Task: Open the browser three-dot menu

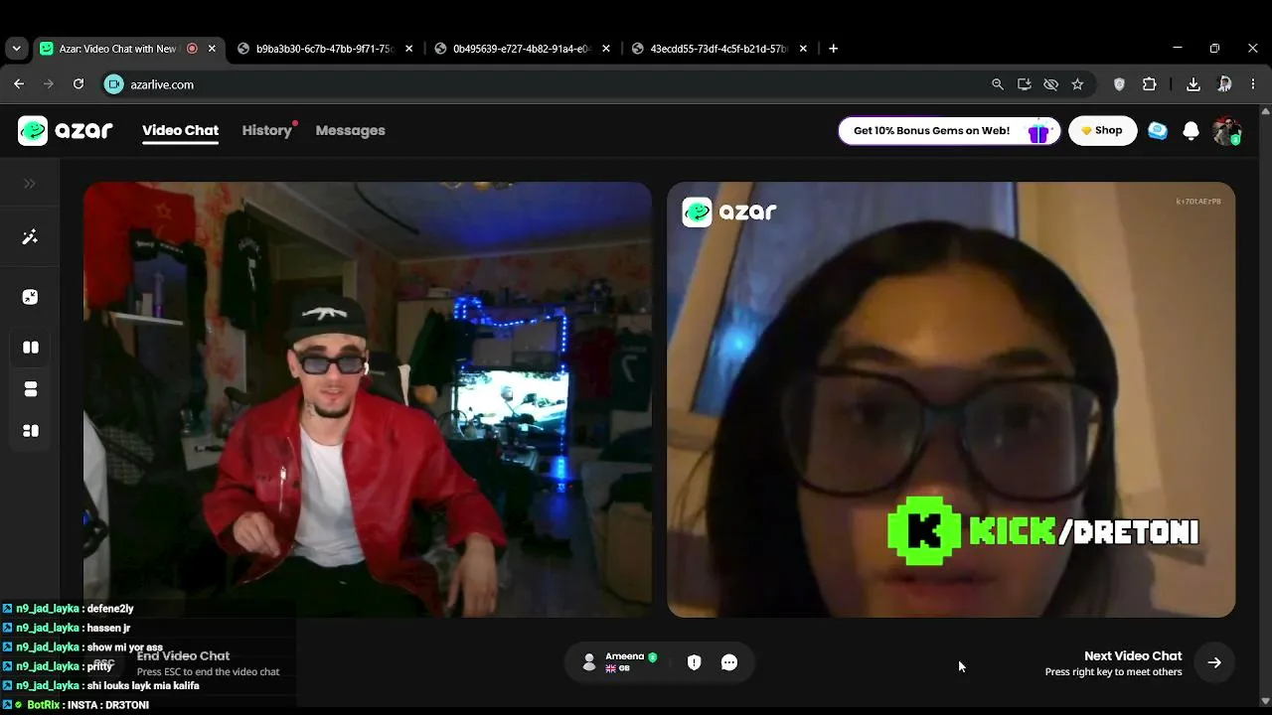Action: coord(1253,84)
